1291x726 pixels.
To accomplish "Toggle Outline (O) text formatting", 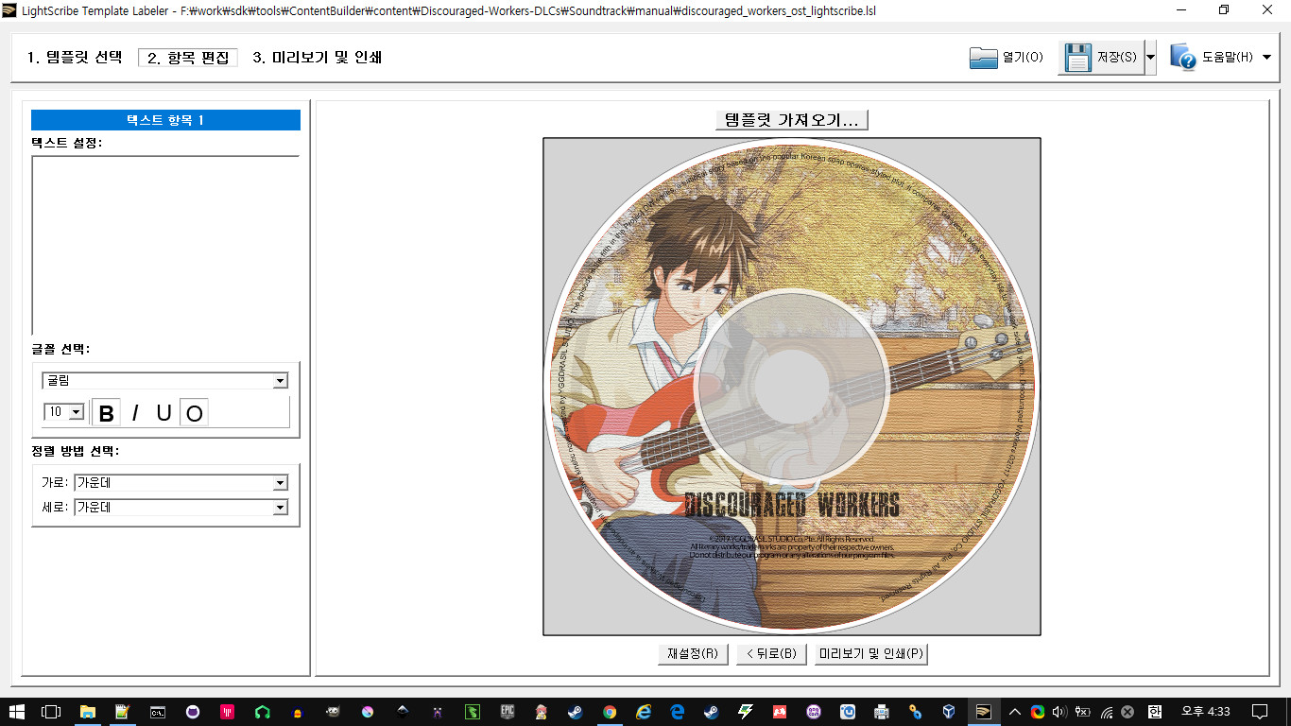I will [x=194, y=413].
